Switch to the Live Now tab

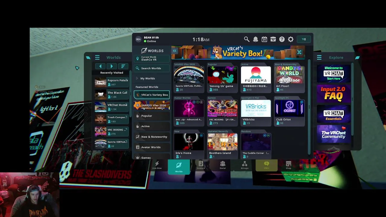pyautogui.click(x=157, y=165)
